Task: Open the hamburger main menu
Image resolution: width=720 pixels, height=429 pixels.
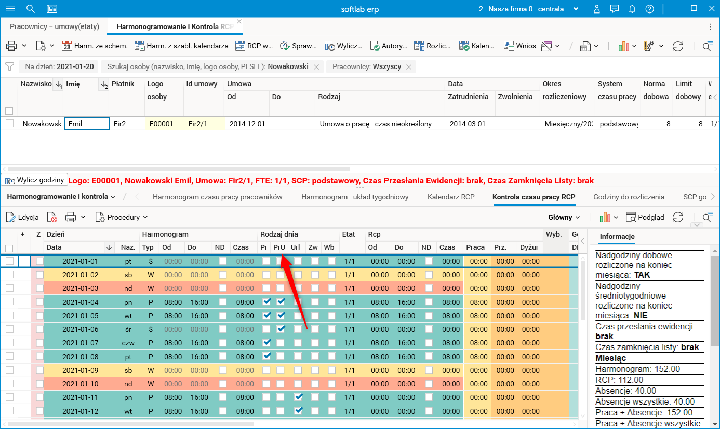Action: (x=10, y=9)
